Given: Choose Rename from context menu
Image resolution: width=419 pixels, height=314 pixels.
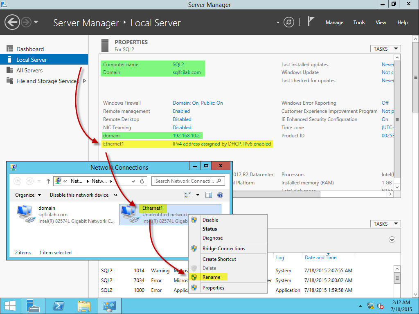Looking at the screenshot, I should [228, 277].
